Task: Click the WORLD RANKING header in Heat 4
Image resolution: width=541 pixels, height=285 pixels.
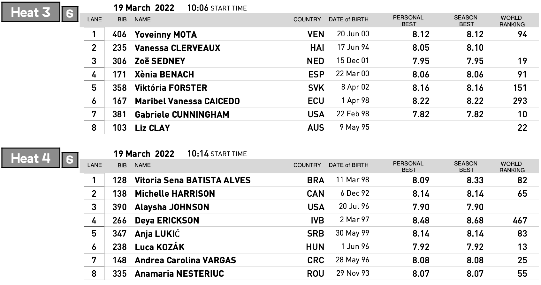Action: coord(512,167)
